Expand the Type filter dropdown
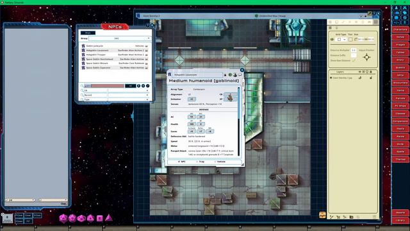 147,99
